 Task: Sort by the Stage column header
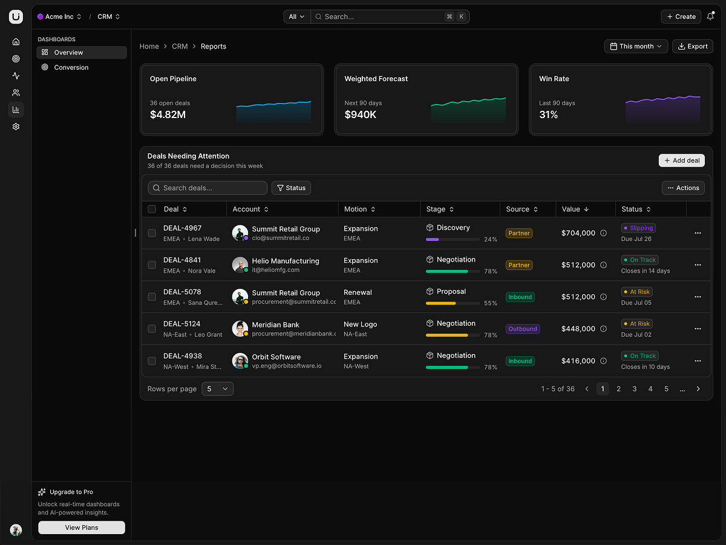(x=440, y=210)
